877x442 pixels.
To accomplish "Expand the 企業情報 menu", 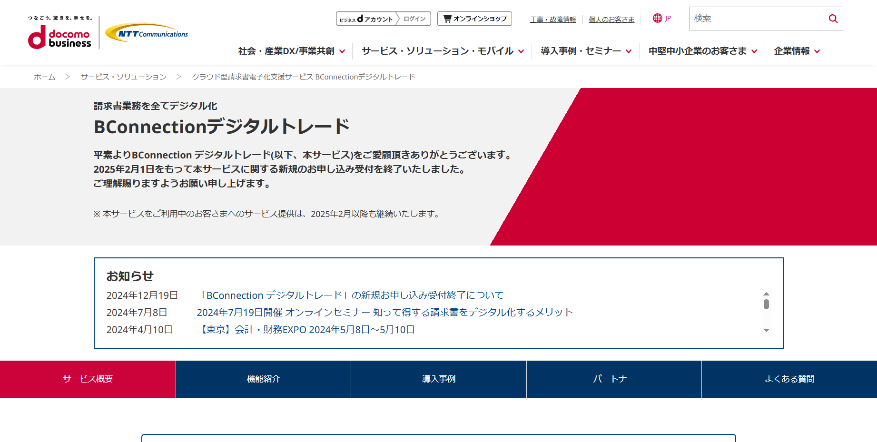I will tap(797, 51).
